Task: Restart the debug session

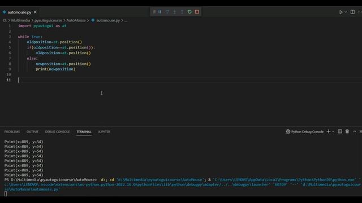Action: 189,12
